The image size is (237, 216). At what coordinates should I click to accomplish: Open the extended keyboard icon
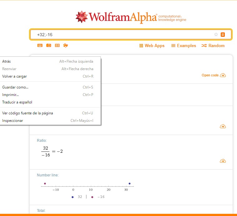coord(40,46)
